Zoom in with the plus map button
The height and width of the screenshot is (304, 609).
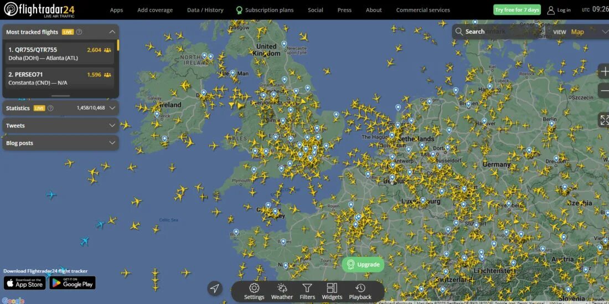[605, 71]
